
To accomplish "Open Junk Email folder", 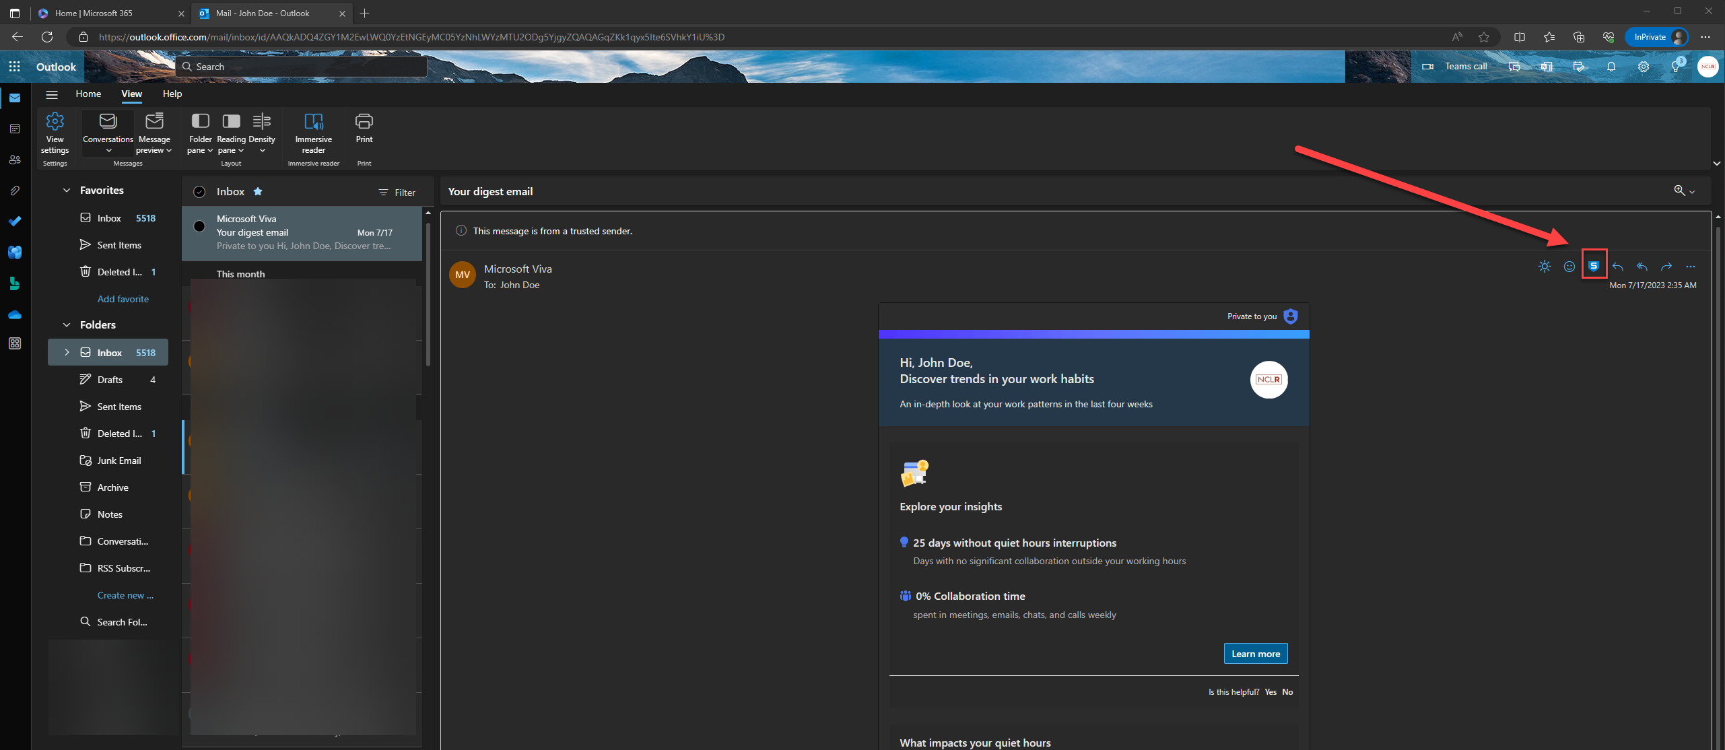I will [108, 461].
